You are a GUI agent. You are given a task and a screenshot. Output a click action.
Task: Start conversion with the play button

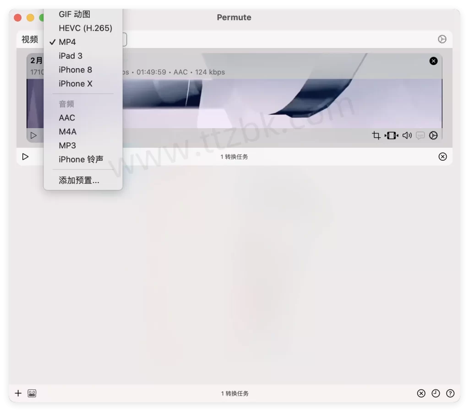[x=26, y=157]
